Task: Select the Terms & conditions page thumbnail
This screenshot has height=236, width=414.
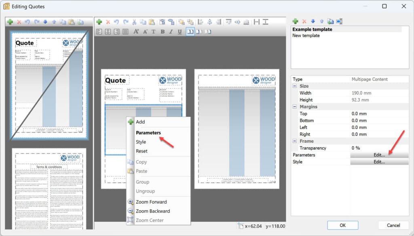Action: [x=49, y=188]
